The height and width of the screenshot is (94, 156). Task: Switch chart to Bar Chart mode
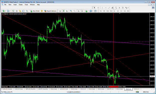click(60, 11)
